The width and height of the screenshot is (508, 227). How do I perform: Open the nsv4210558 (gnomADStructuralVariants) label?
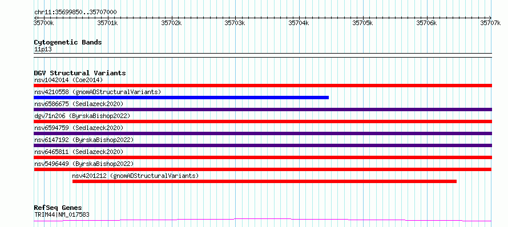(98, 92)
